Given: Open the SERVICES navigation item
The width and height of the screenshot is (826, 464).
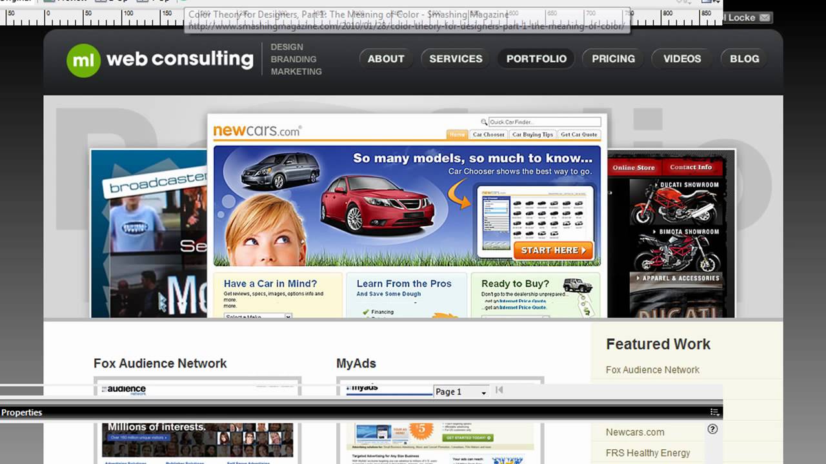Looking at the screenshot, I should 456,59.
